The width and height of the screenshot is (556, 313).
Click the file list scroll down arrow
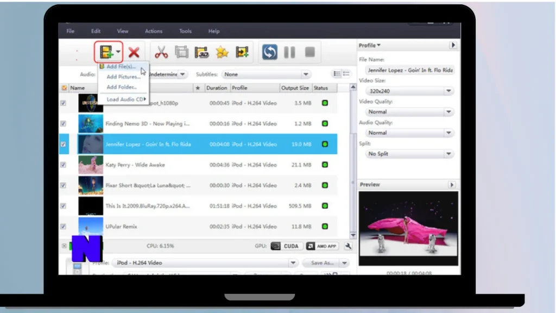pyautogui.click(x=353, y=235)
